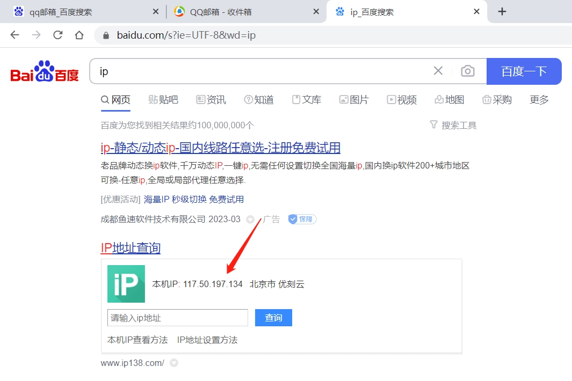Expand dropdown arrow next to www.ip138.com

point(173,363)
